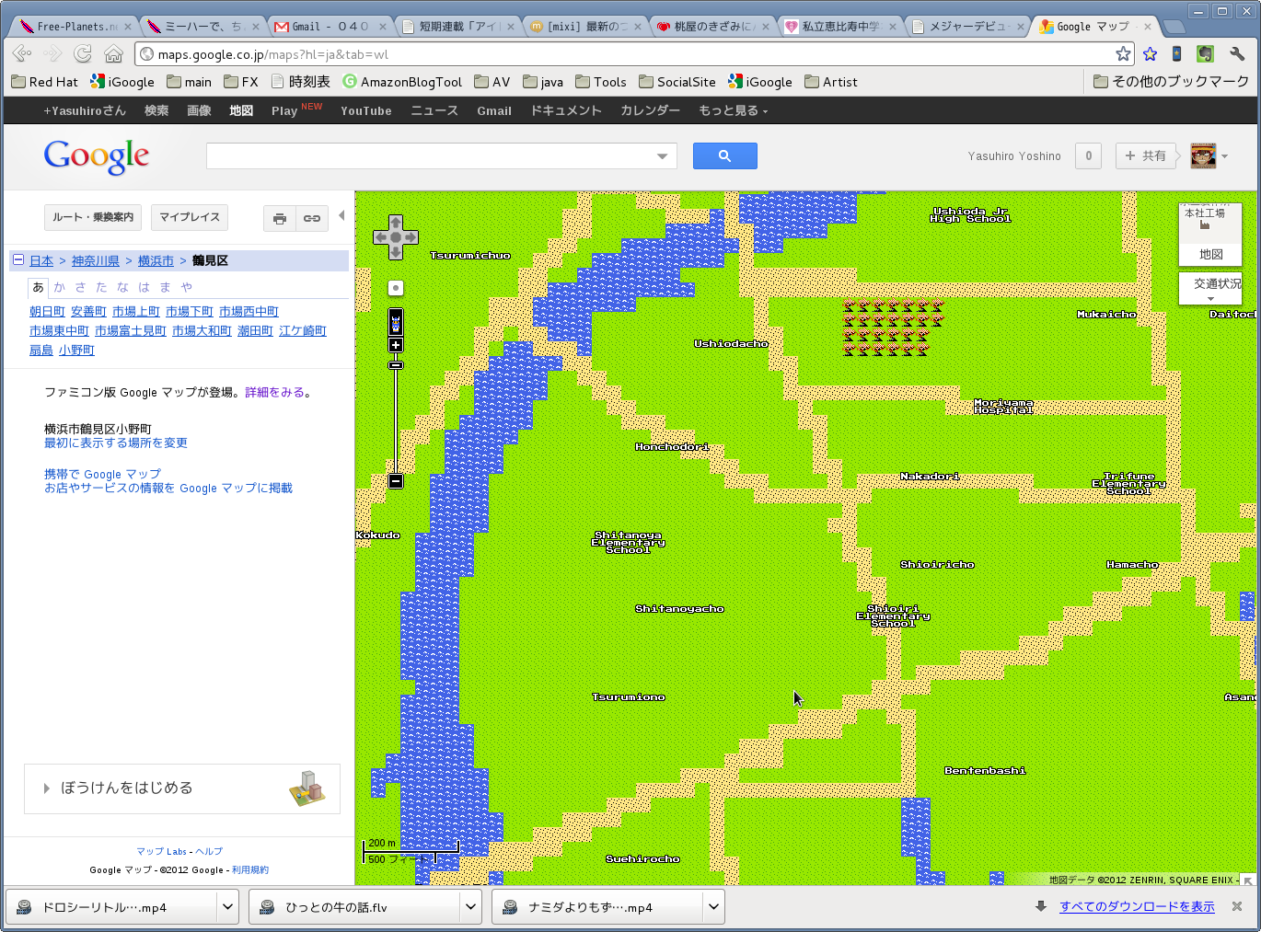Screen dimensions: 1261x932
Task: Click マイプレイス button
Action: point(190,218)
